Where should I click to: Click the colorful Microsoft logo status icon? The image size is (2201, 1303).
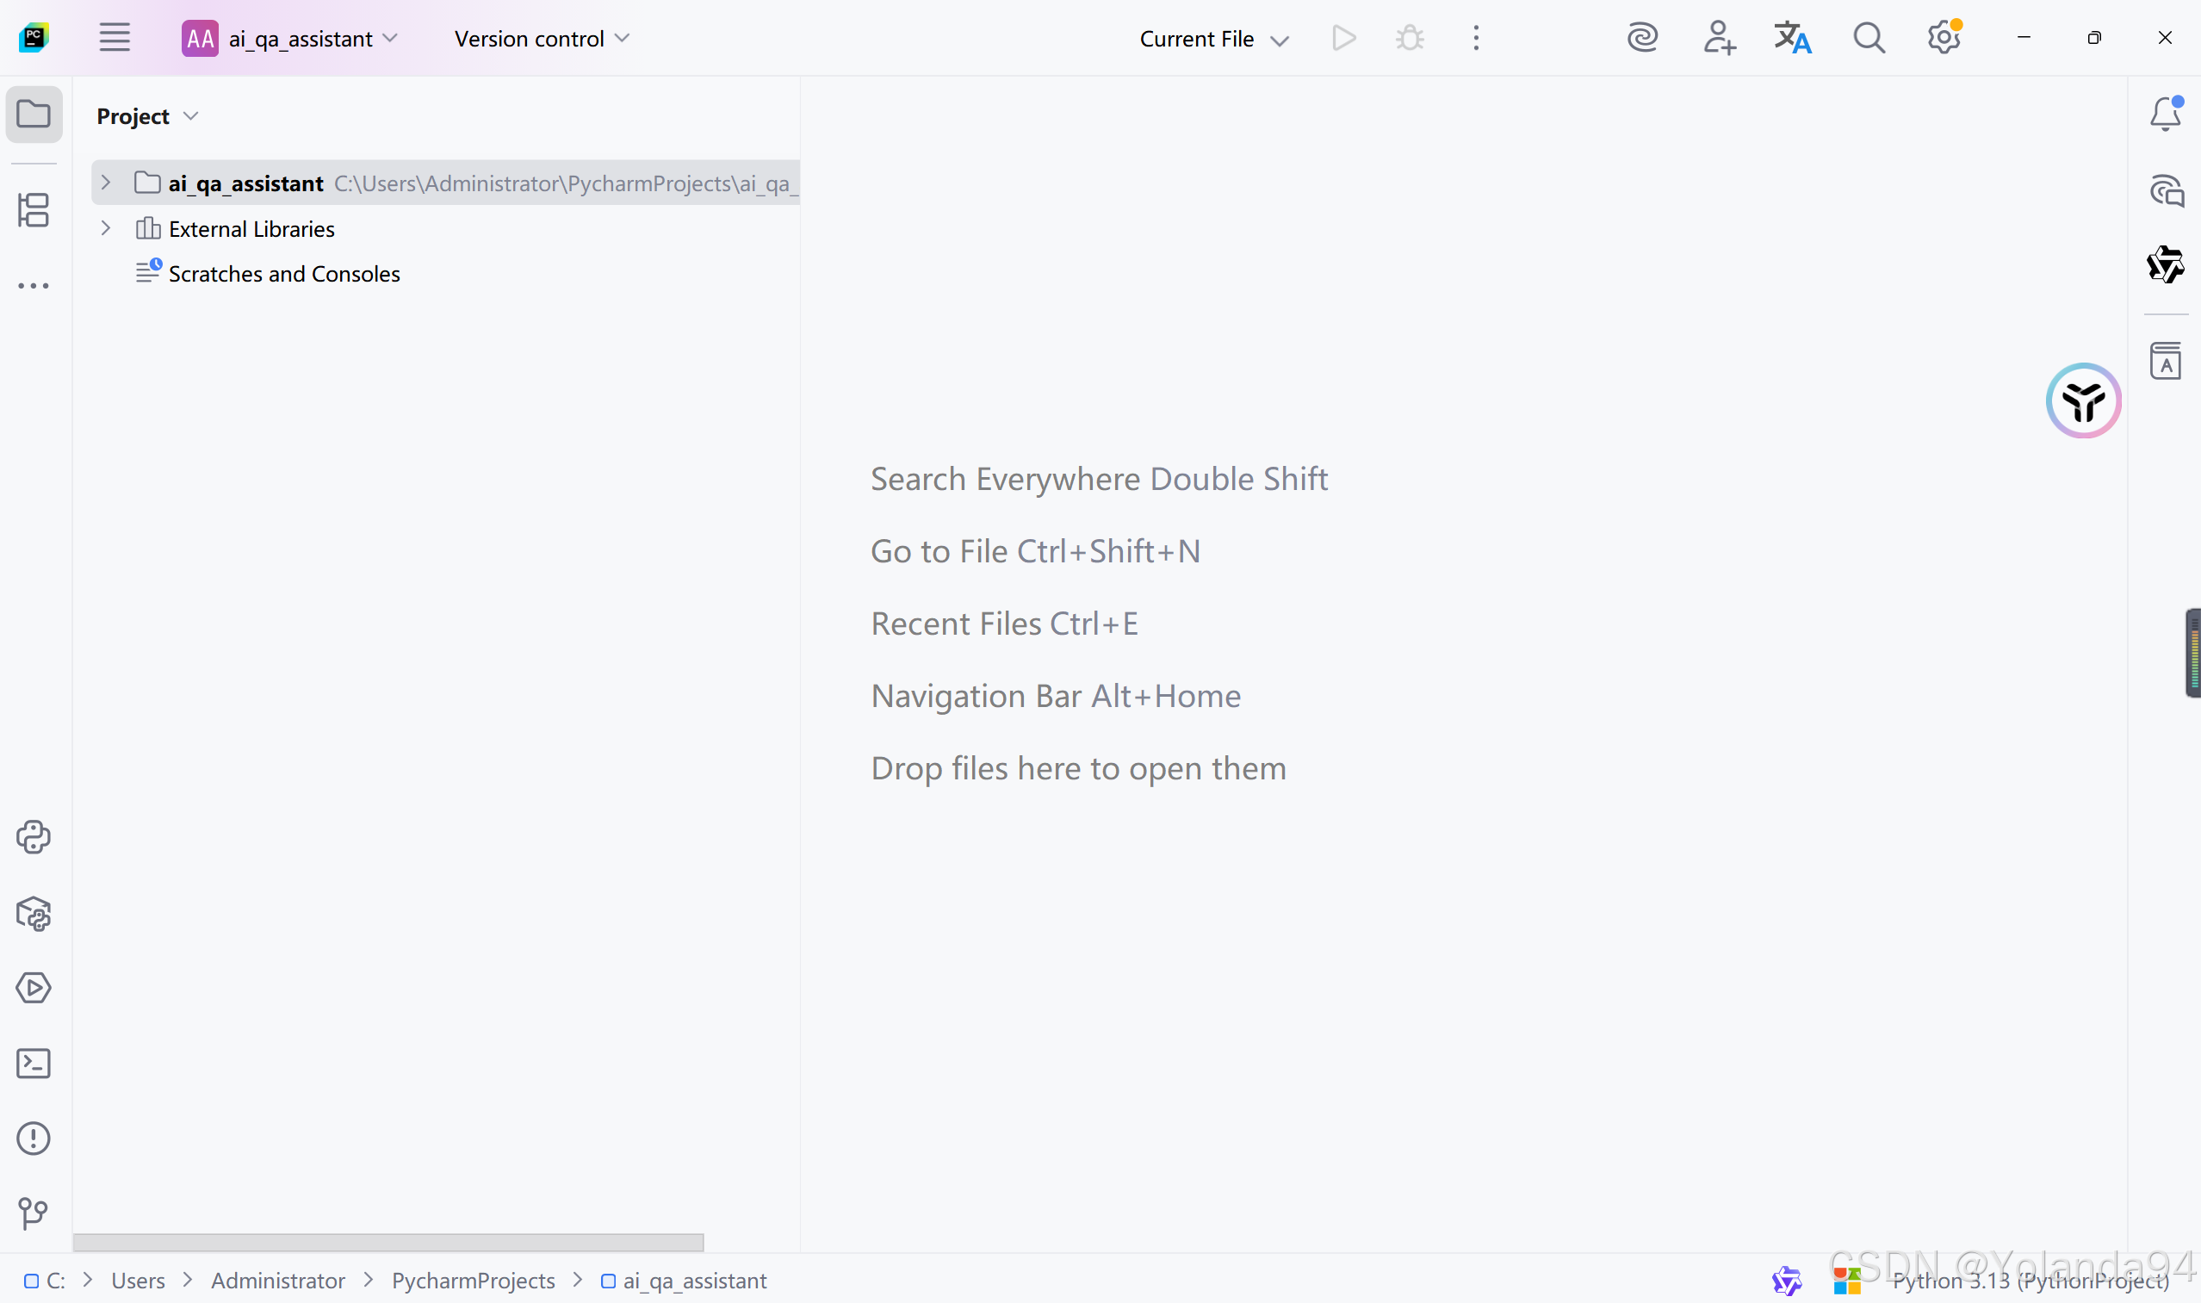pos(1846,1280)
